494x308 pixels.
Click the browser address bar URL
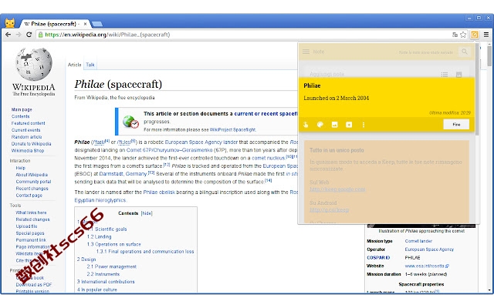(x=107, y=35)
